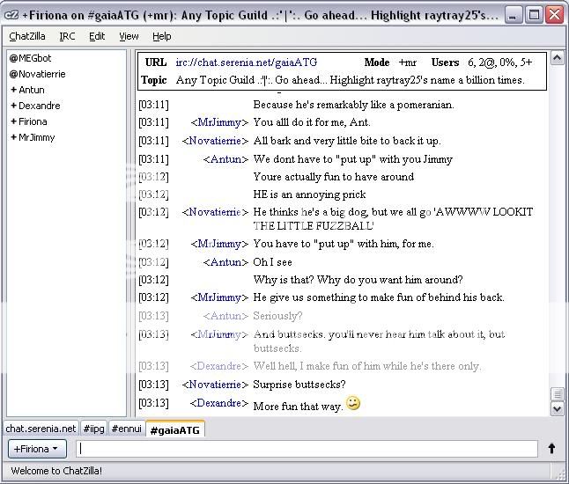Click Dexandre's nick on 'More fun that way' line
The image size is (569, 484).
(x=219, y=403)
